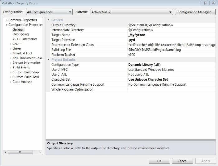Collapse the Project Defaults property group
The height and width of the screenshot is (166, 218).
click(48, 60)
